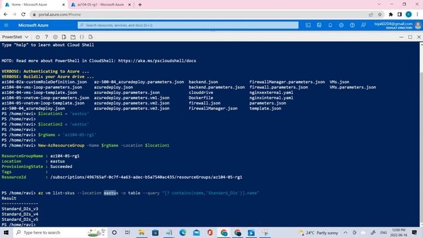Click the Type here to search taskbar box

point(60,233)
